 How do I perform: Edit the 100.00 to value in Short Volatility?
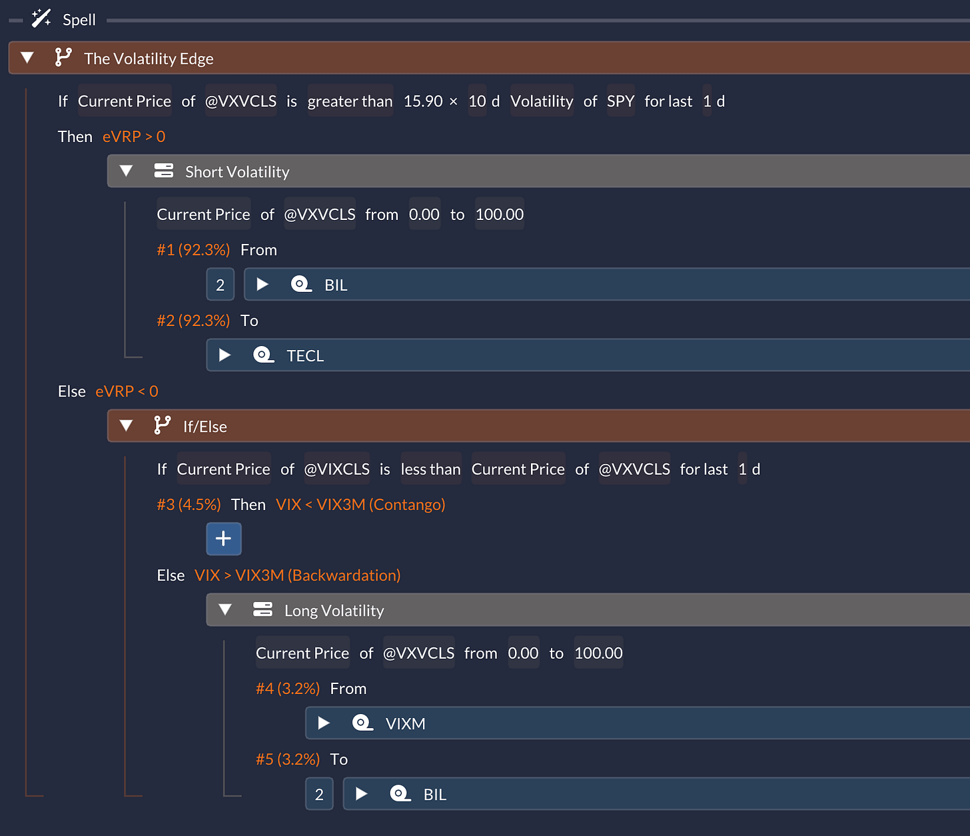coord(500,214)
